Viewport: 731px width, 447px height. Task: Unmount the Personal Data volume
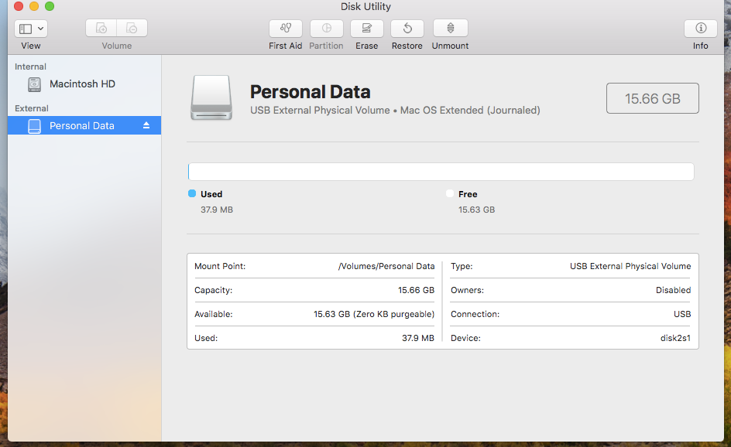pyautogui.click(x=451, y=29)
